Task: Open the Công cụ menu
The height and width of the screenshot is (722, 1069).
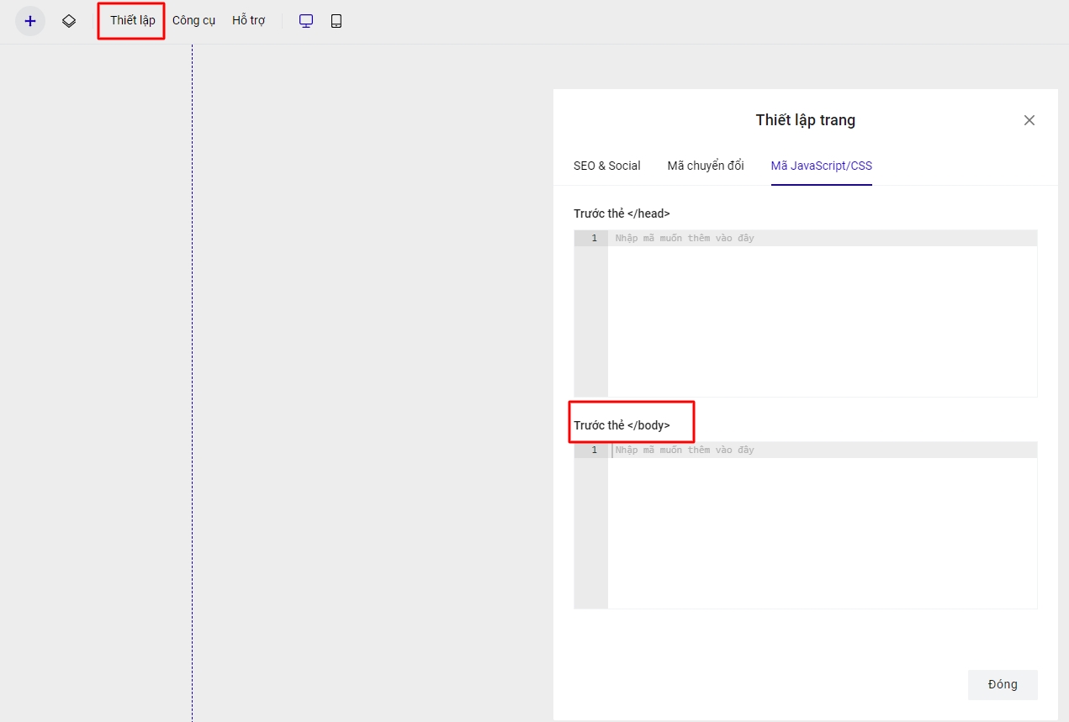Action: 193,20
